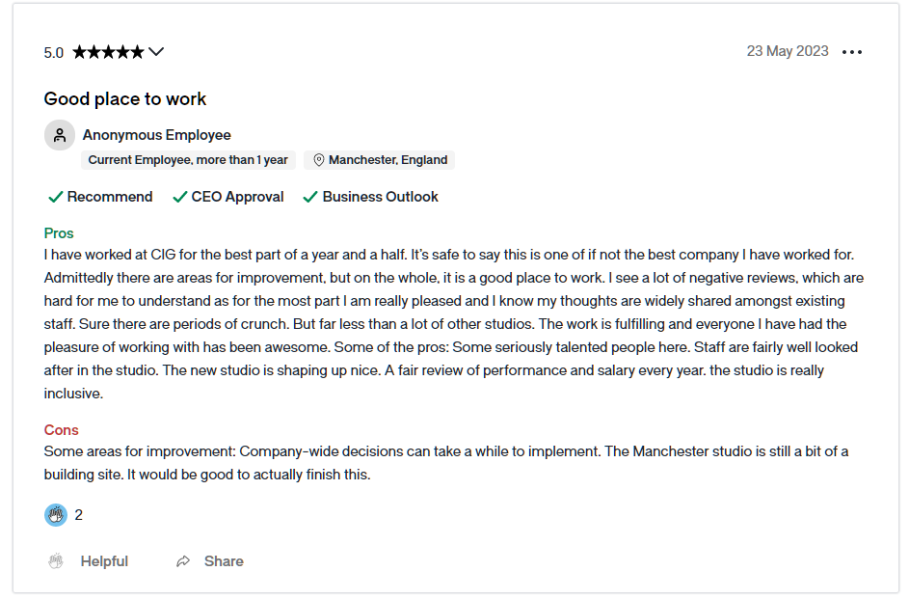The width and height of the screenshot is (909, 599).
Task: Mark the review as Helpful
Action: point(88,561)
